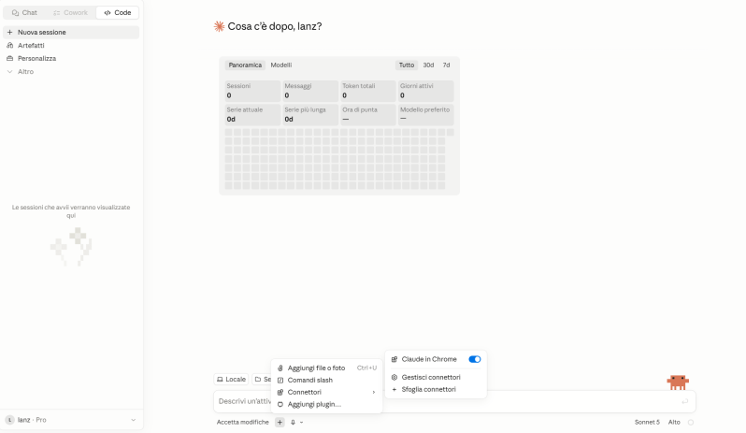
Task: Expand the Connettori submenu arrow
Action: pos(374,392)
